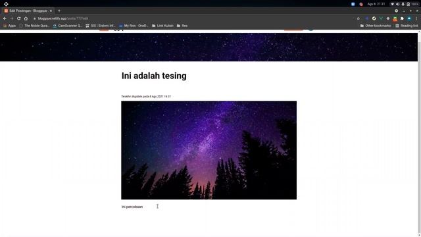Open the CamScanner bookmark

coord(67,26)
